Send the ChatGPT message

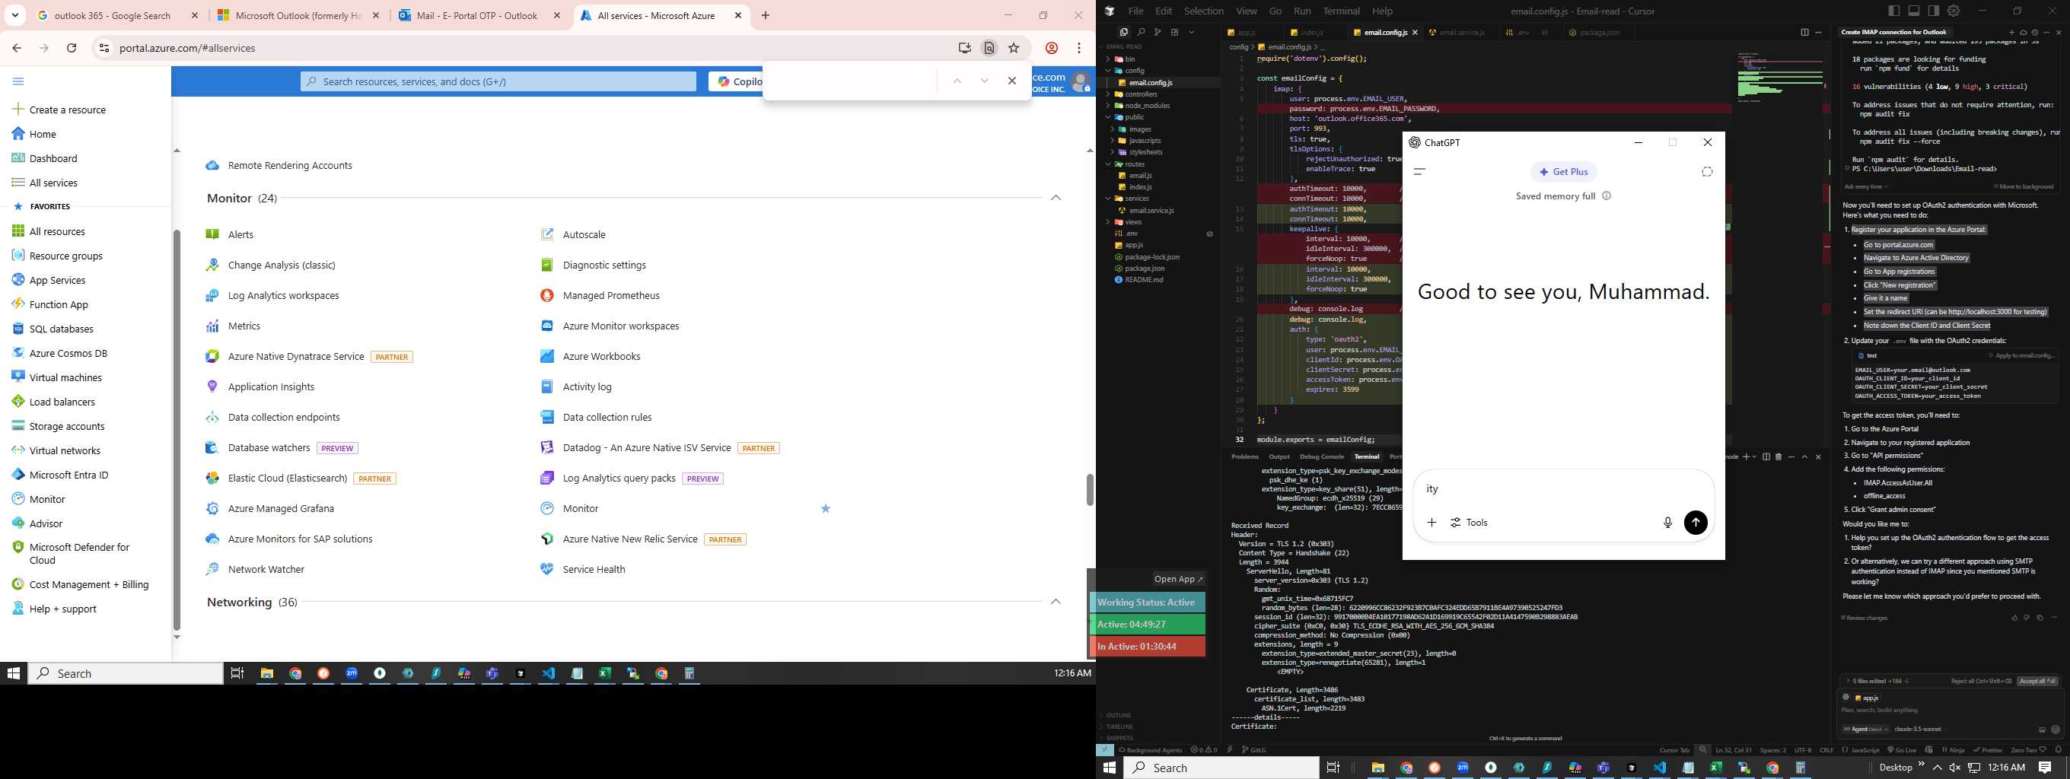pyautogui.click(x=1696, y=523)
